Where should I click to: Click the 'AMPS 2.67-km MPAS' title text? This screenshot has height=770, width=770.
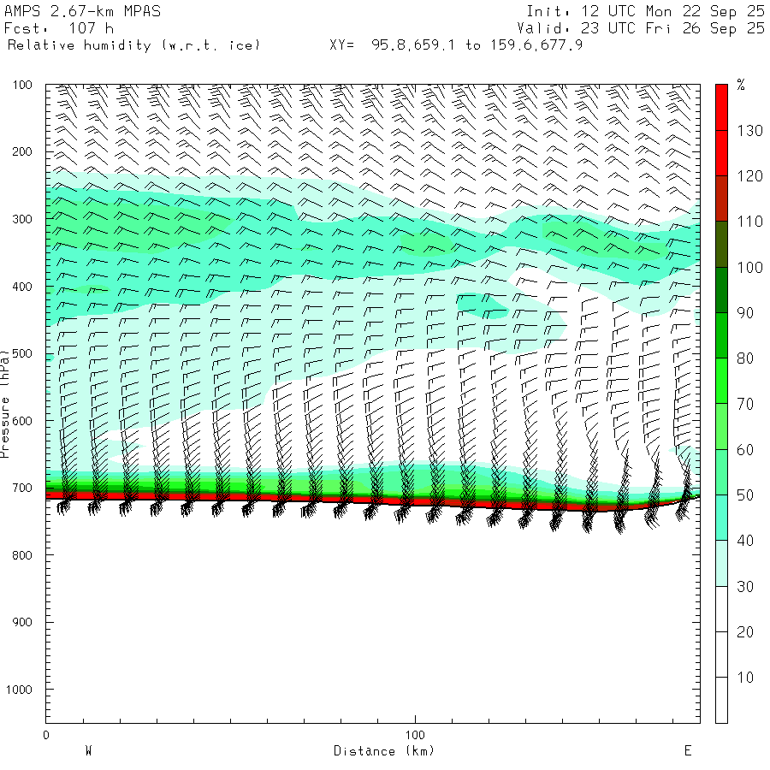pyautogui.click(x=82, y=11)
